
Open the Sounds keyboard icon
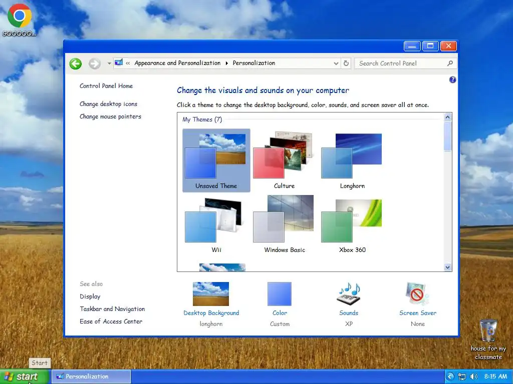coord(349,294)
